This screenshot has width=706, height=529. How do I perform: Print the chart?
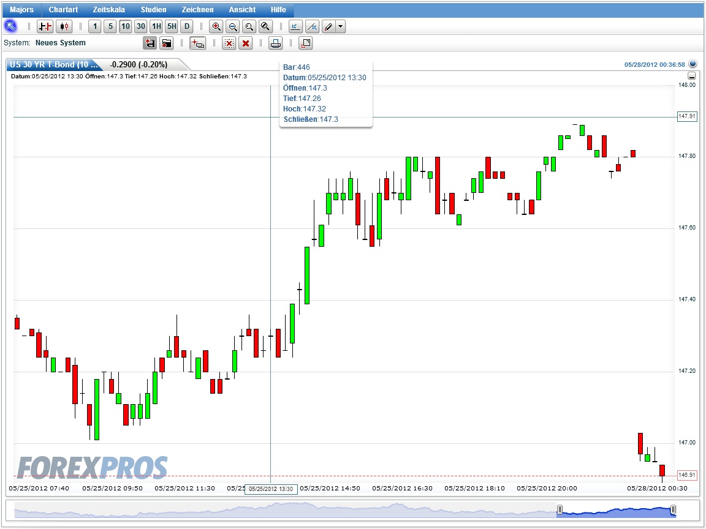pos(276,43)
